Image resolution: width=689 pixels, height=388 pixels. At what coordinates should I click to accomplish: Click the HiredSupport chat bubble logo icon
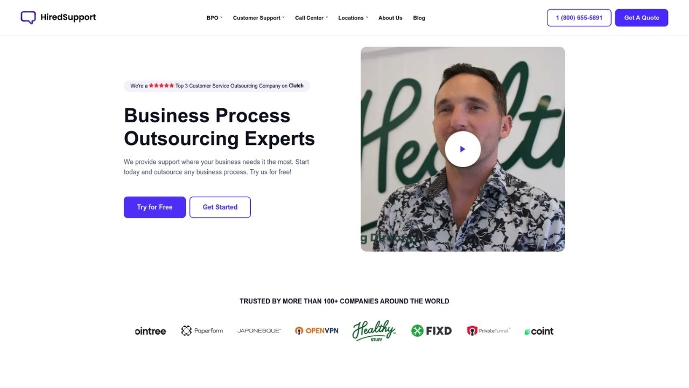(x=28, y=18)
